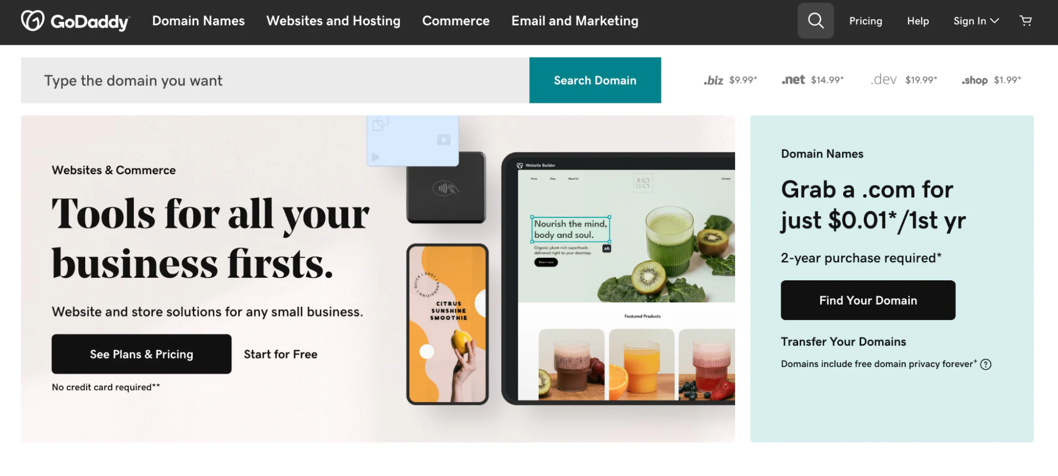Click the Search Domain button
The image size is (1058, 476).
coord(595,80)
